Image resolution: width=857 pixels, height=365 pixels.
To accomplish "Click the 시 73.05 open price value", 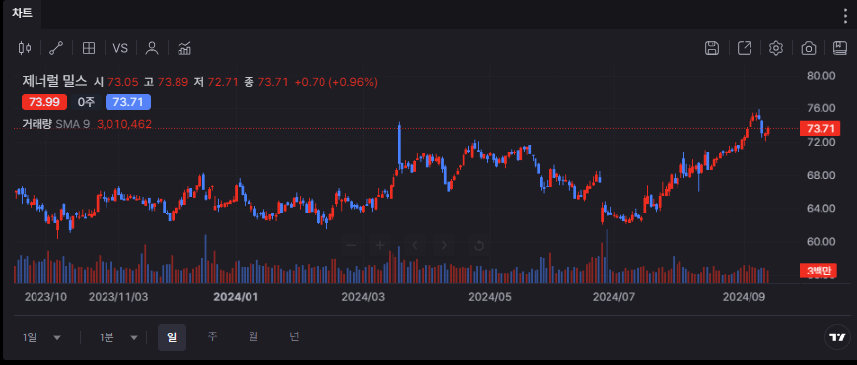I will point(116,82).
